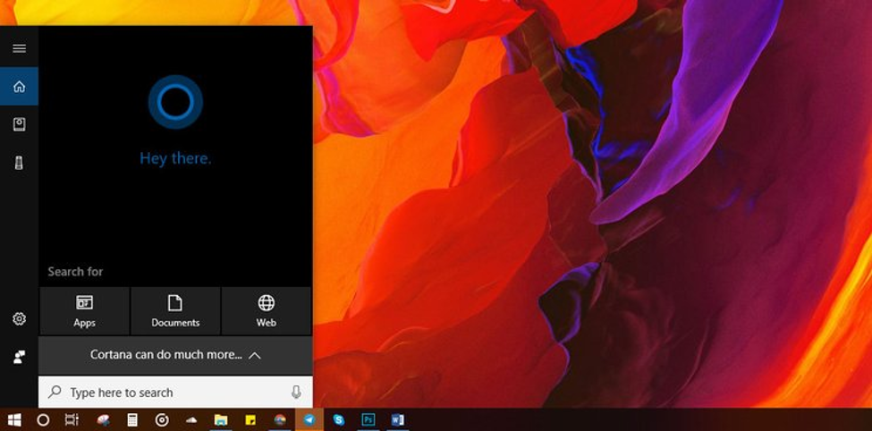Open the Feedback icon in Cortana sidebar
Viewport: 872px width, 431px height.
[x=19, y=357]
